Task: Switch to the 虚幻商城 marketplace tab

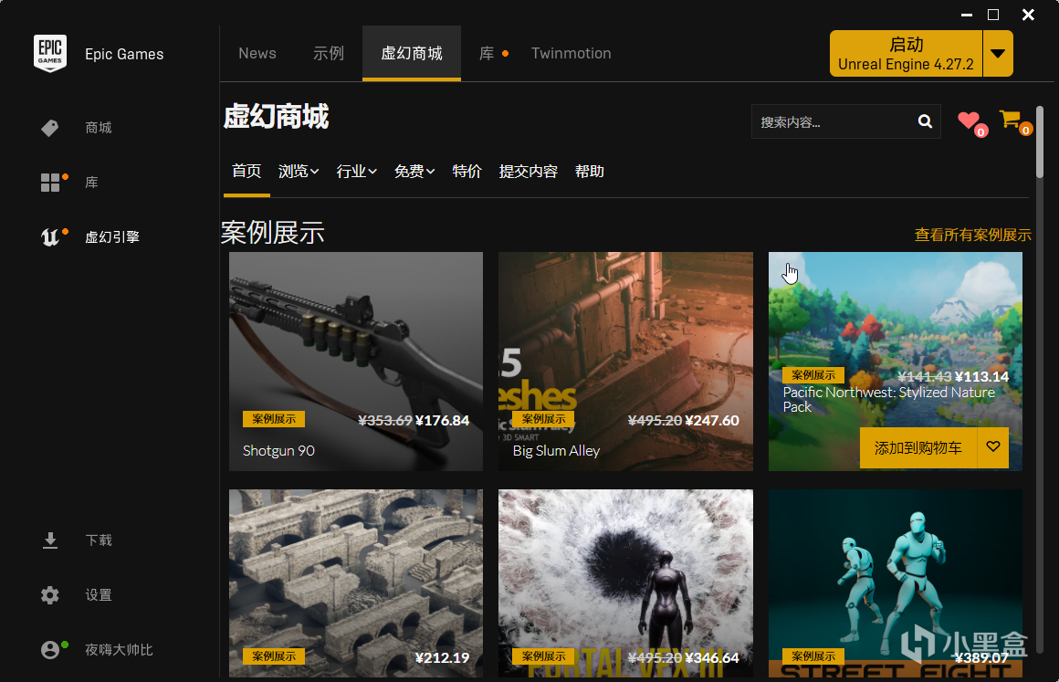Action: coord(412,53)
